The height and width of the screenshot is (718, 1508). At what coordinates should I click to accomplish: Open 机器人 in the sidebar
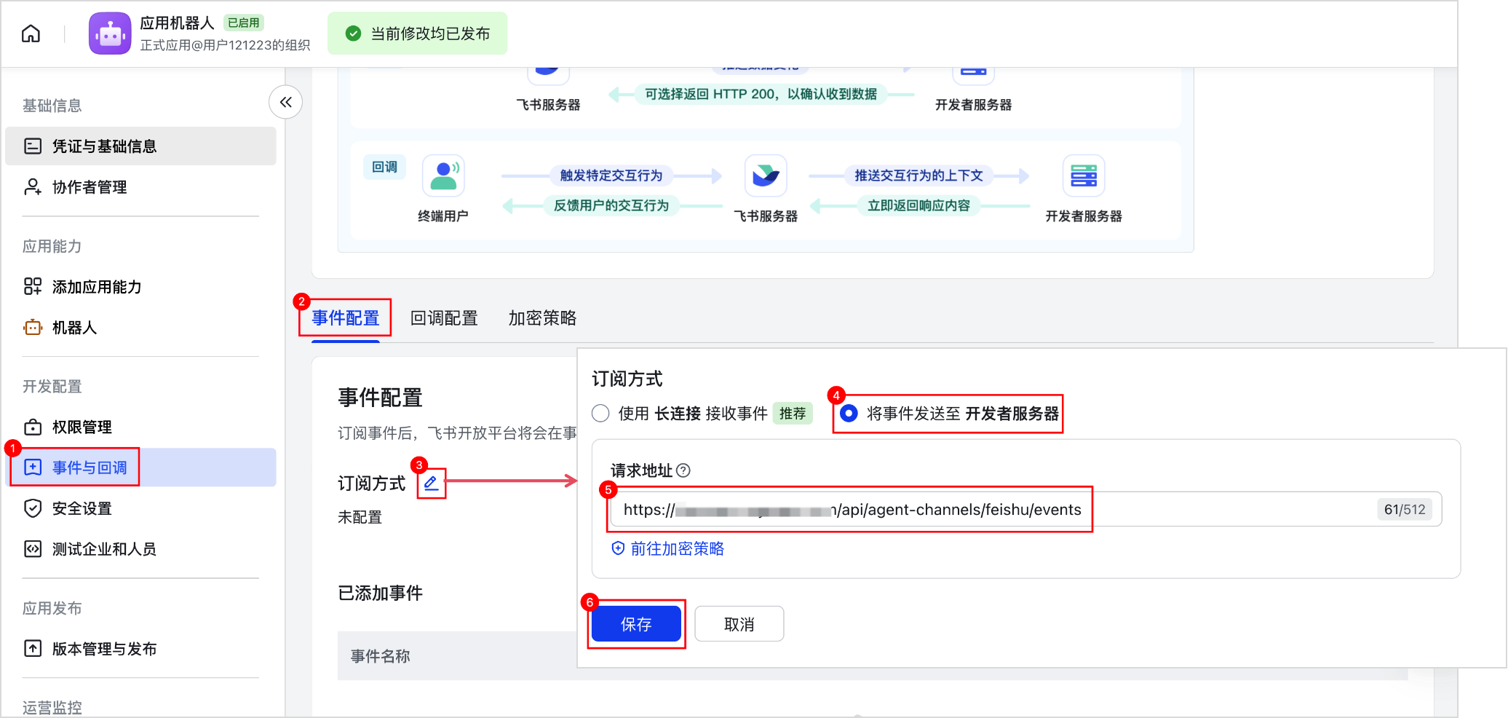tap(140, 328)
